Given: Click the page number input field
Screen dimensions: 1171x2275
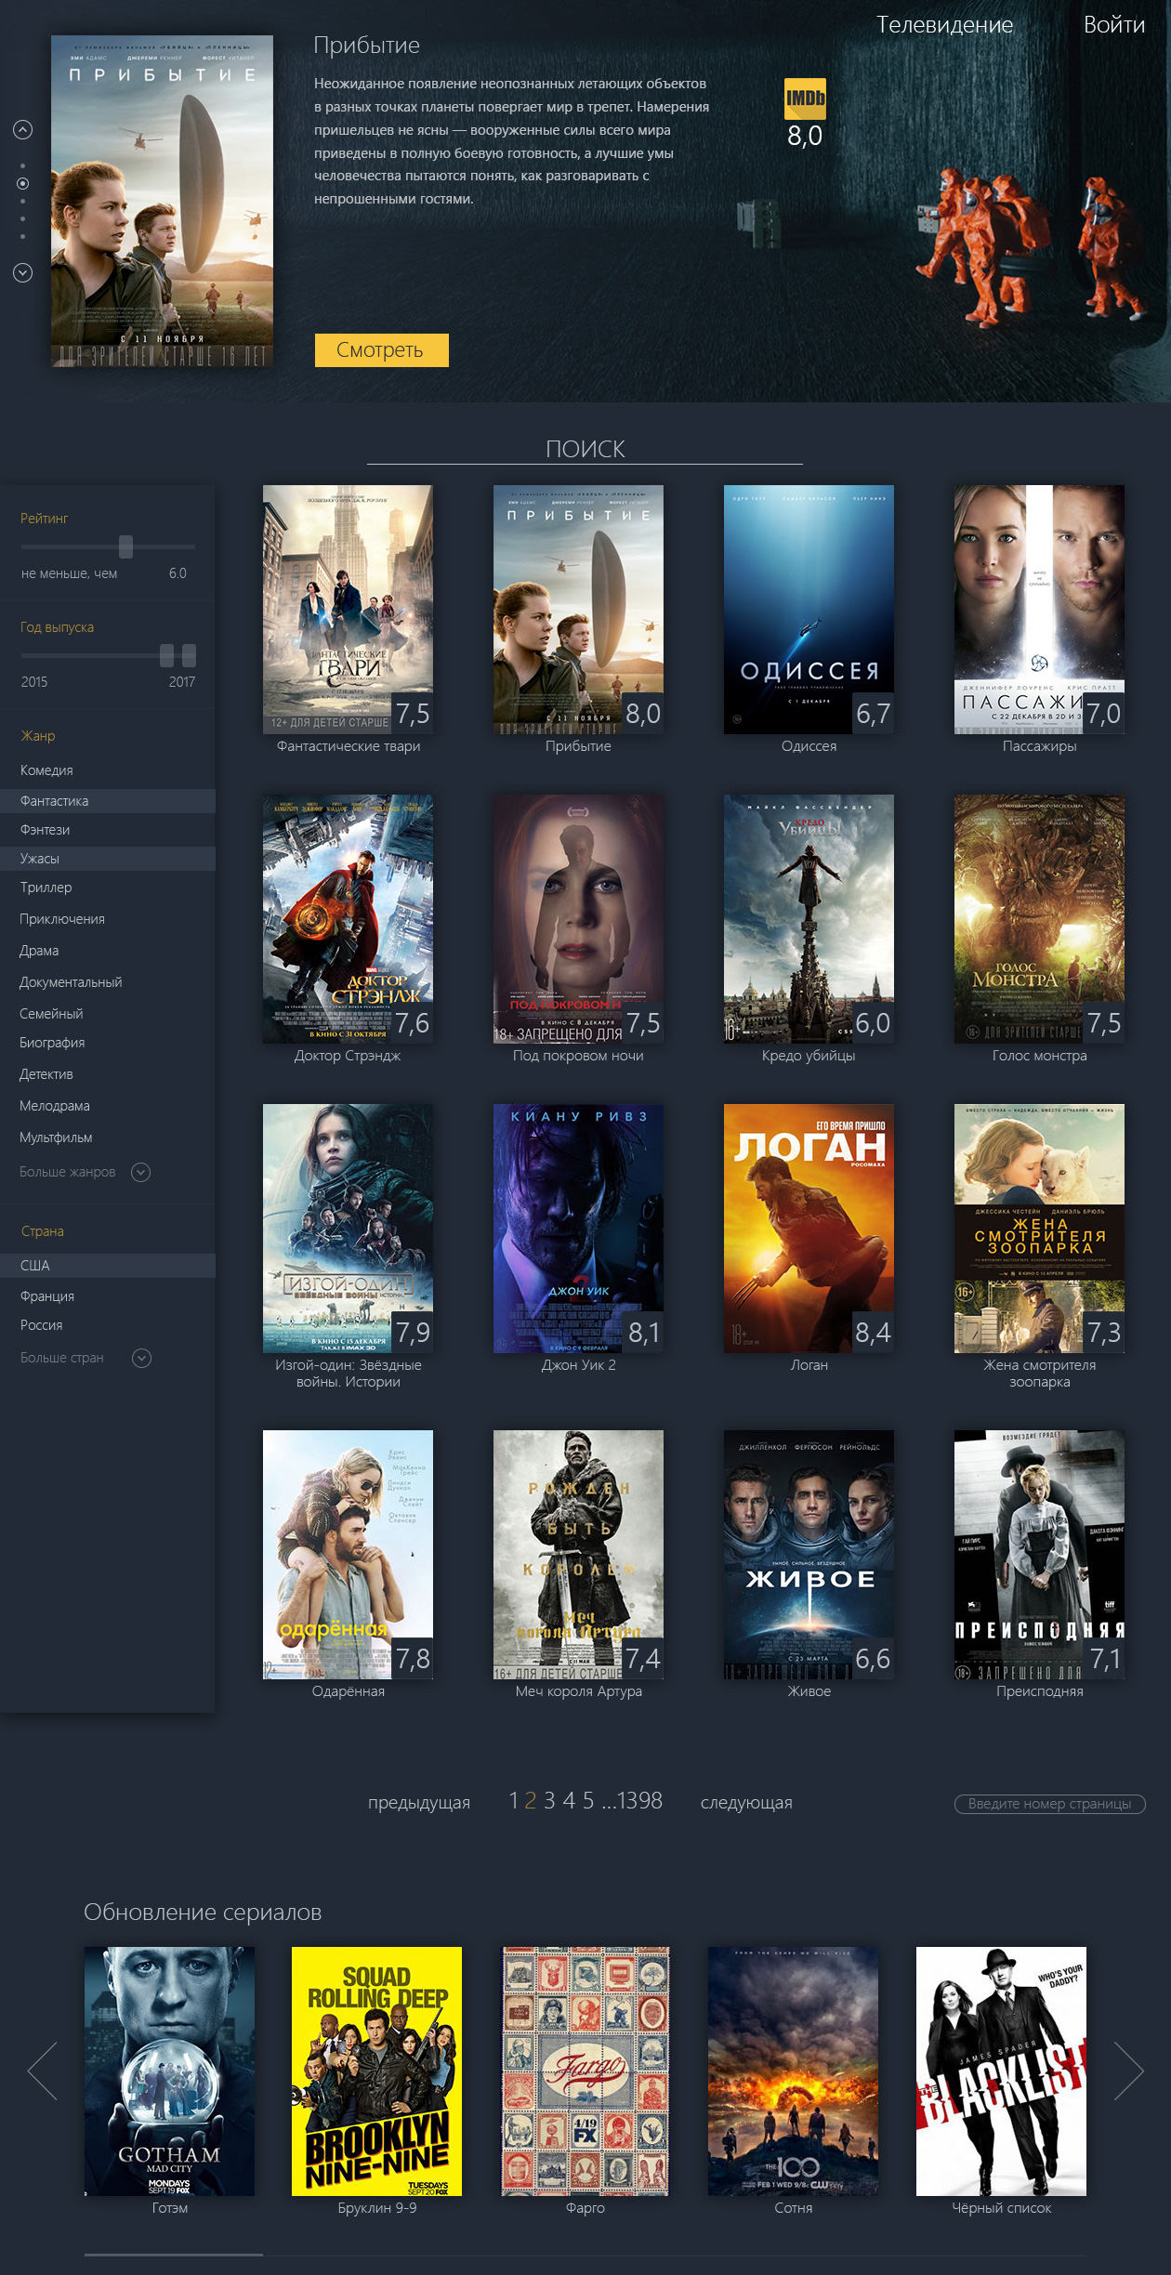Looking at the screenshot, I should 1050,1804.
